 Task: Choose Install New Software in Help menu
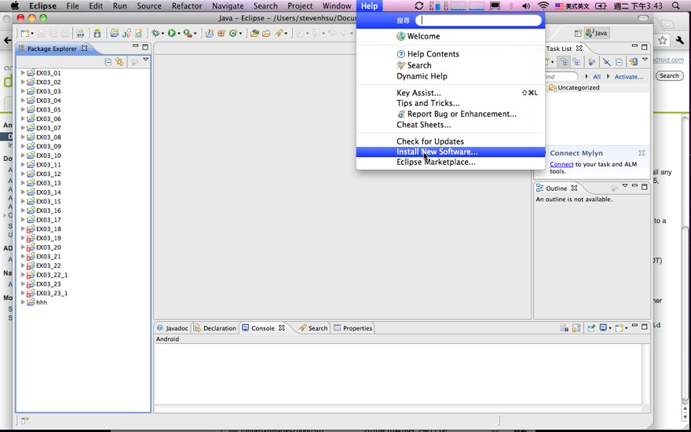pyautogui.click(x=451, y=152)
